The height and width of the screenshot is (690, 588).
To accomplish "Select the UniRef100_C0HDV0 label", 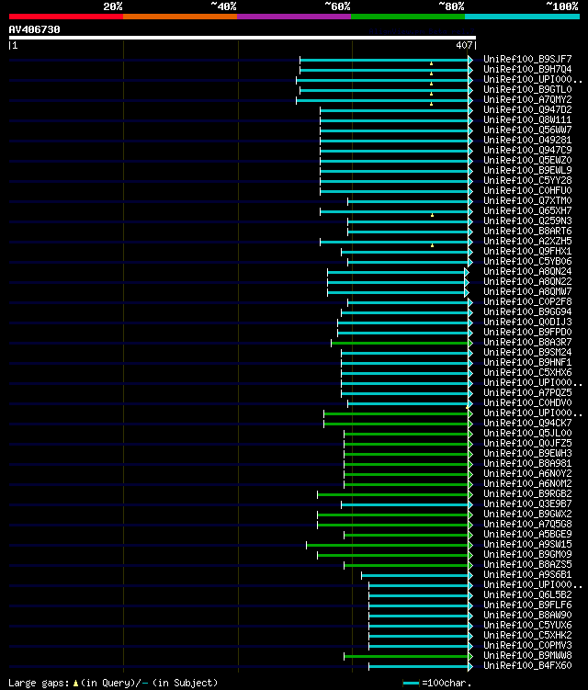I will pos(527,403).
